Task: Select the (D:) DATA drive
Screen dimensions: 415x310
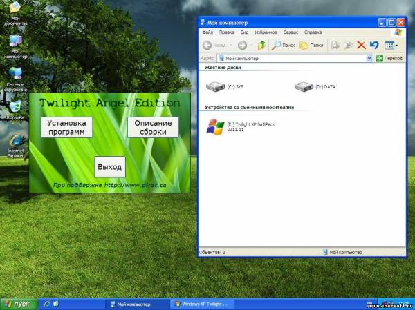Action: (315, 87)
